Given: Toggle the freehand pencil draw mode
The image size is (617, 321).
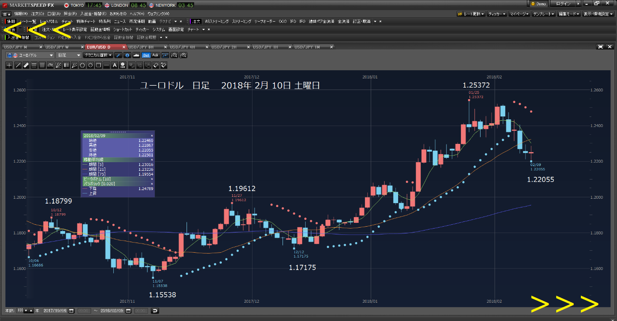Looking at the screenshot, I should pyautogui.click(x=119, y=55).
